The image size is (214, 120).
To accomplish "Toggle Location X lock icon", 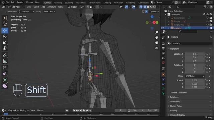I will (x=206, y=54).
